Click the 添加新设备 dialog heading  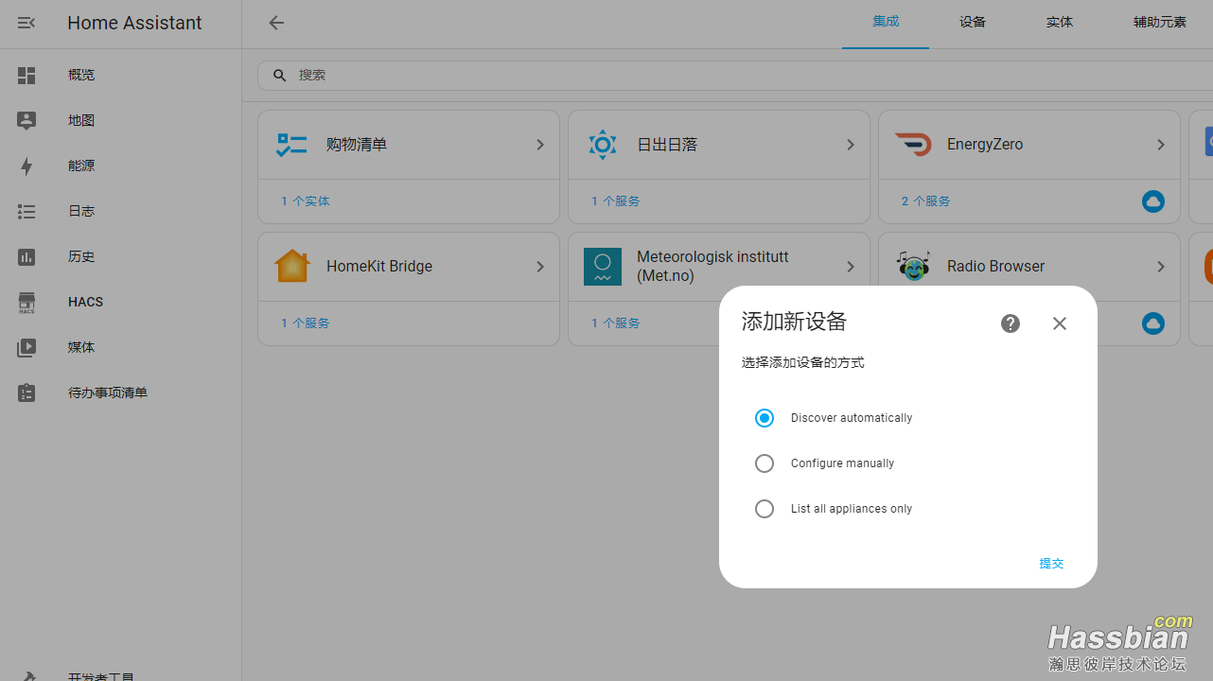click(794, 322)
